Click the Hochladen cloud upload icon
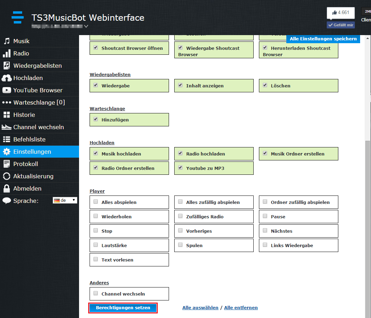The image size is (371, 318). [7, 78]
